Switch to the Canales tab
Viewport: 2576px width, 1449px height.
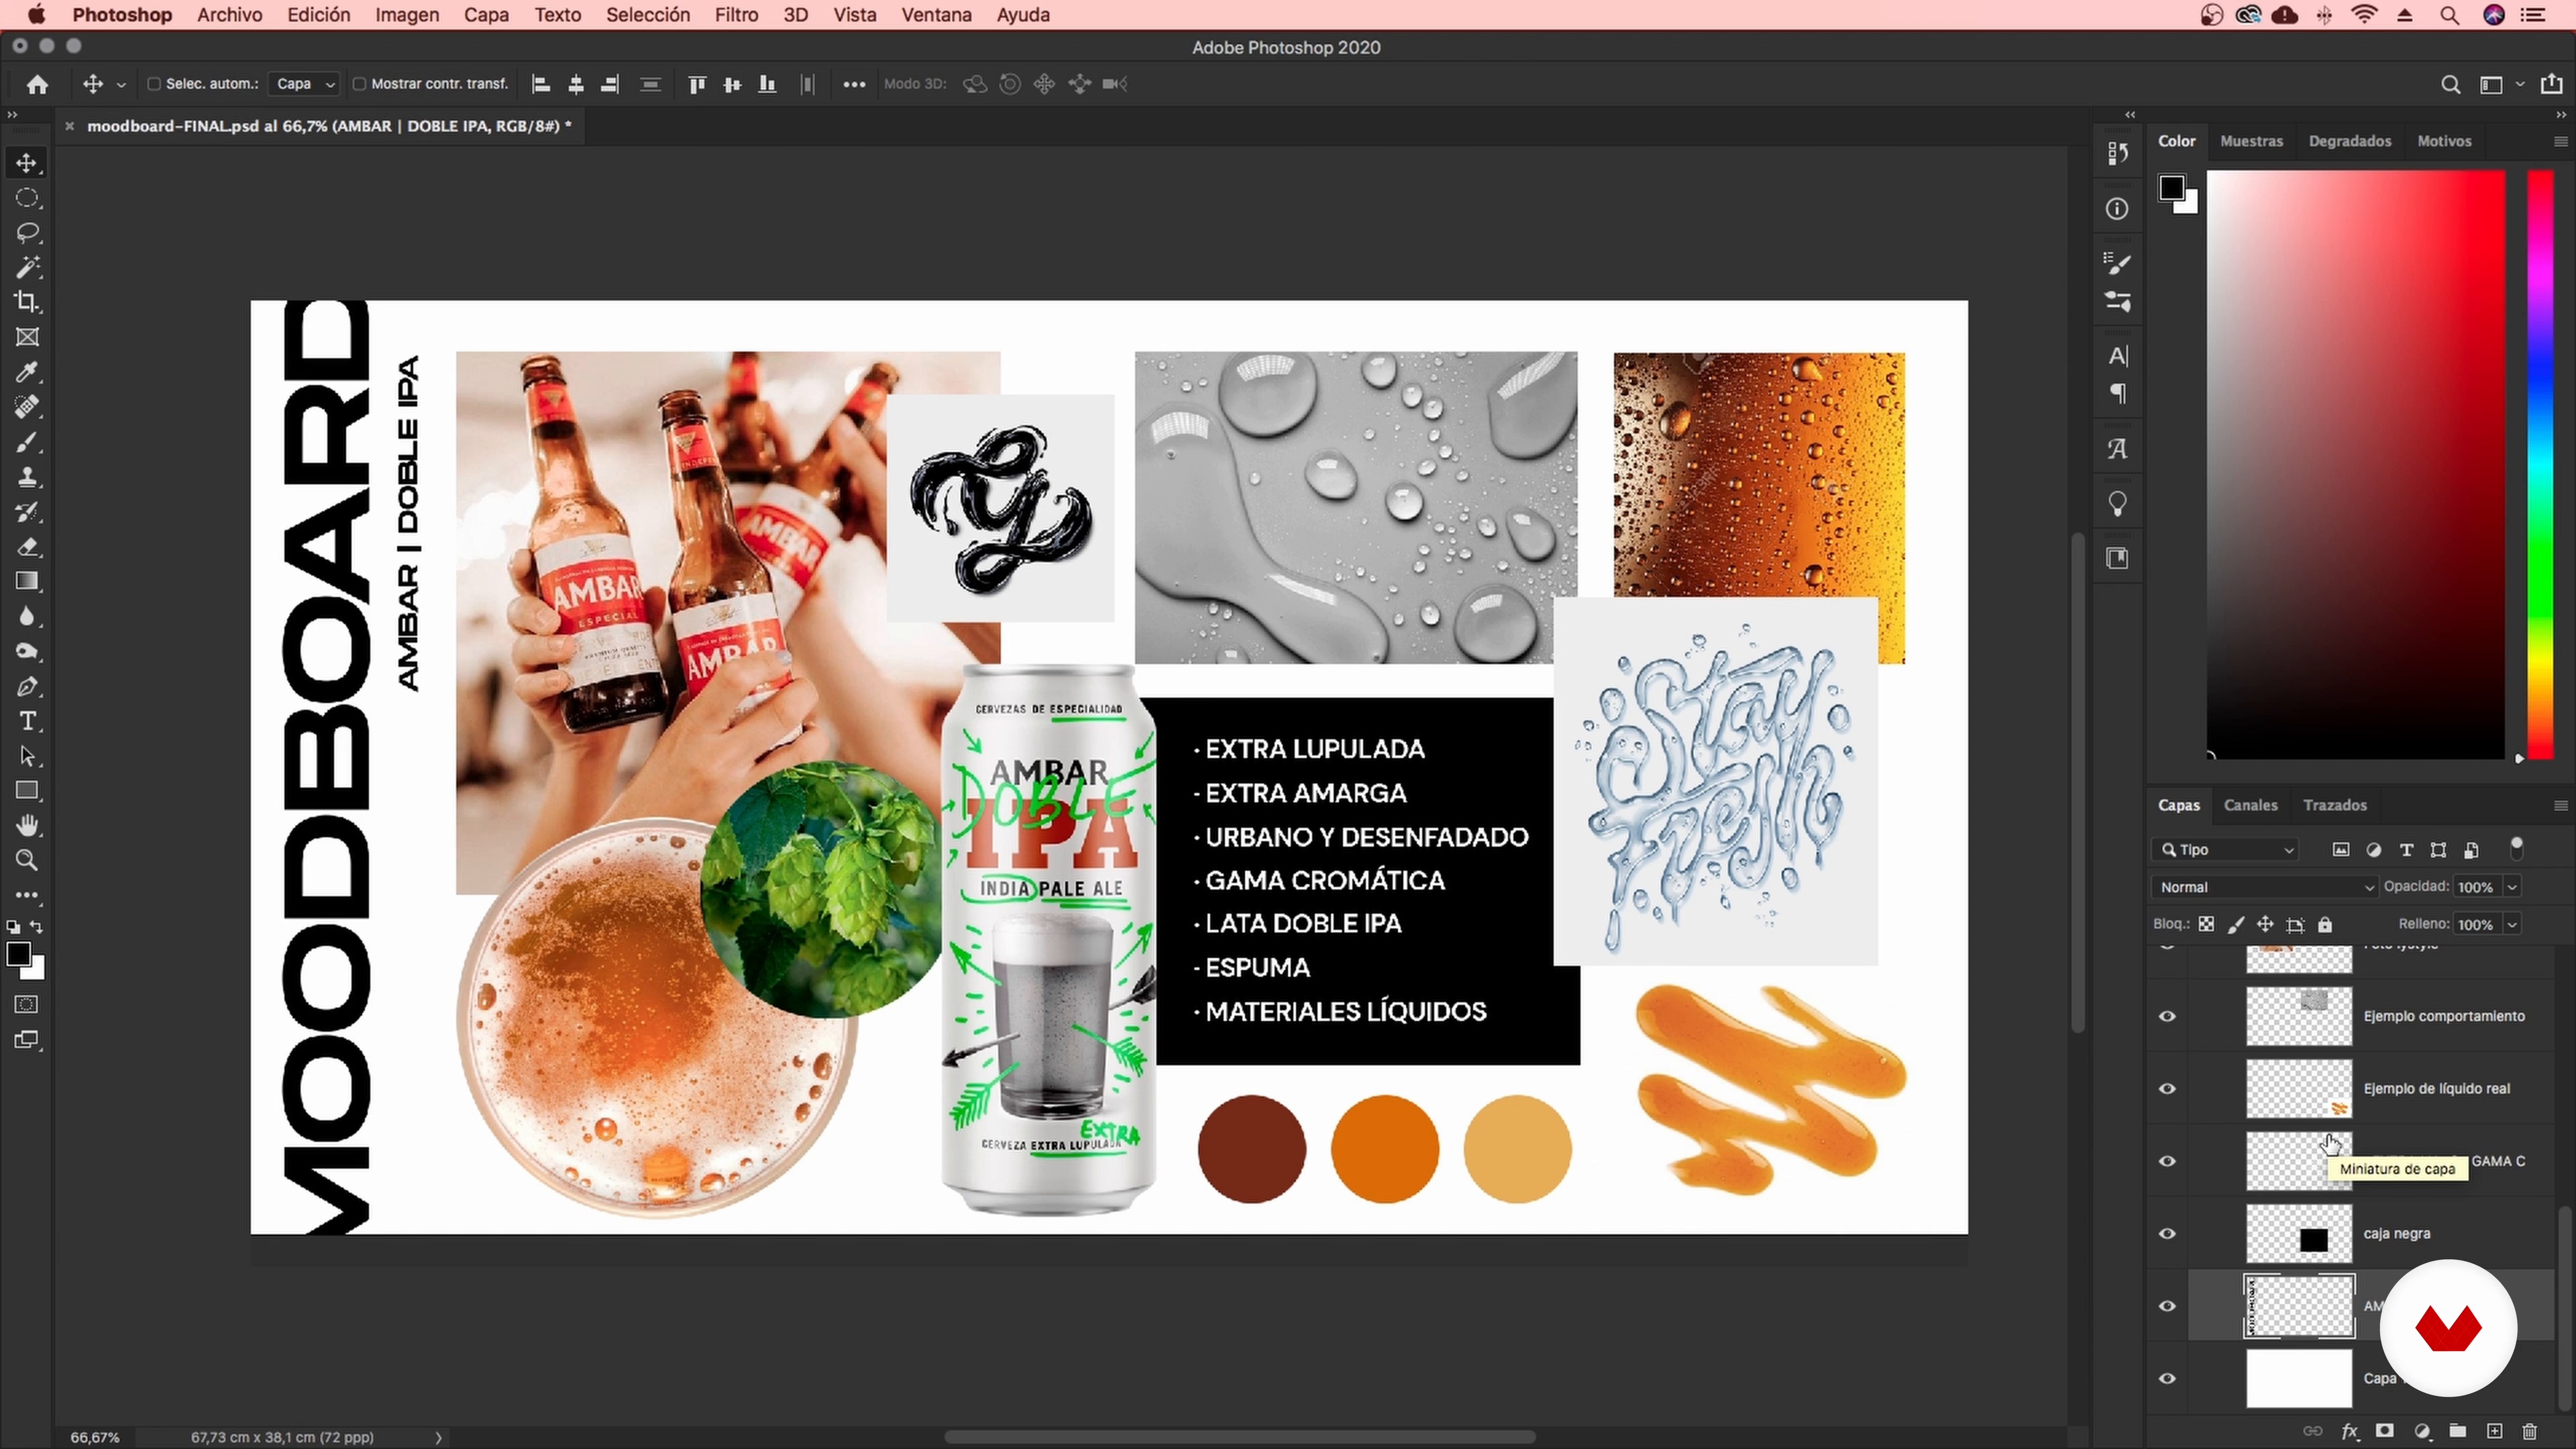tap(2250, 805)
